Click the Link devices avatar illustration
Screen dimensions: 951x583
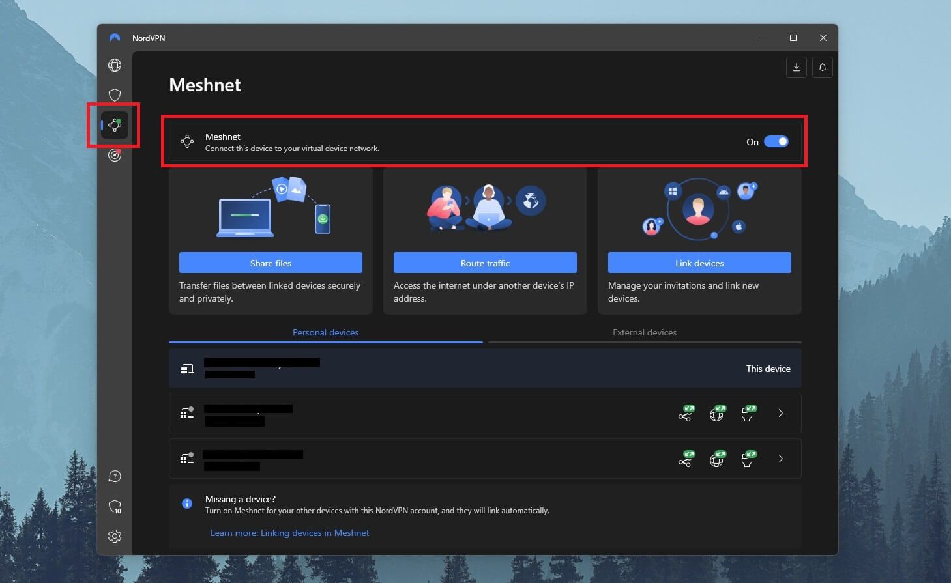click(699, 208)
